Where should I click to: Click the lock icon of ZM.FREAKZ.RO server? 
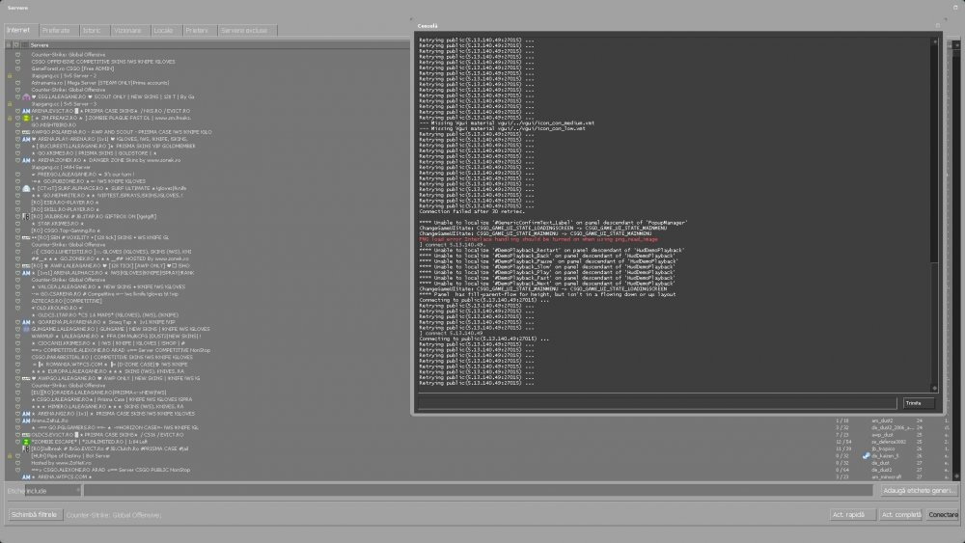10,118
